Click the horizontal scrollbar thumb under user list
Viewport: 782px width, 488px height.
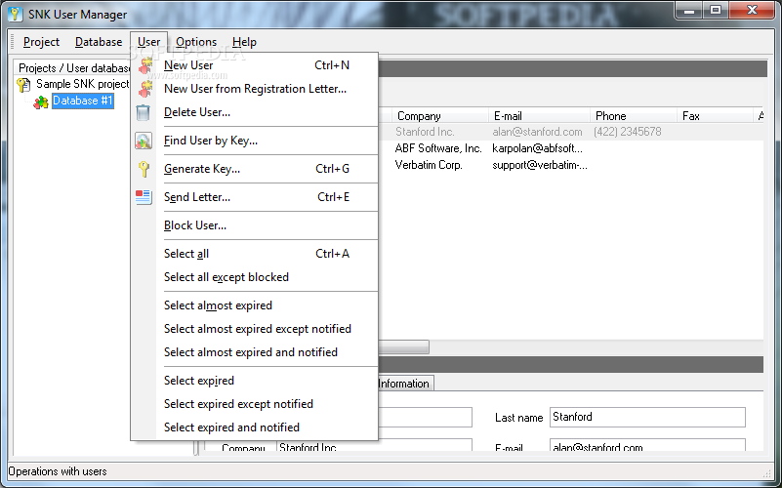click(404, 346)
